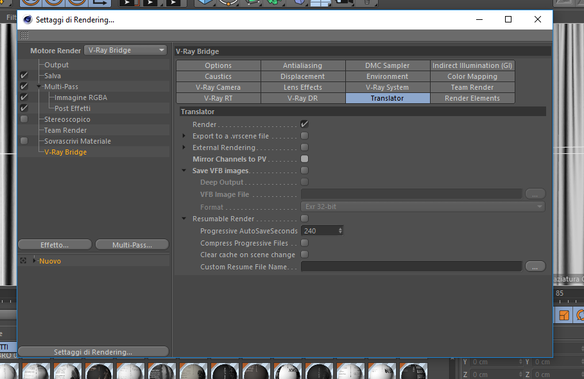Expand the Nuovo render setting
The width and height of the screenshot is (584, 379).
point(34,260)
